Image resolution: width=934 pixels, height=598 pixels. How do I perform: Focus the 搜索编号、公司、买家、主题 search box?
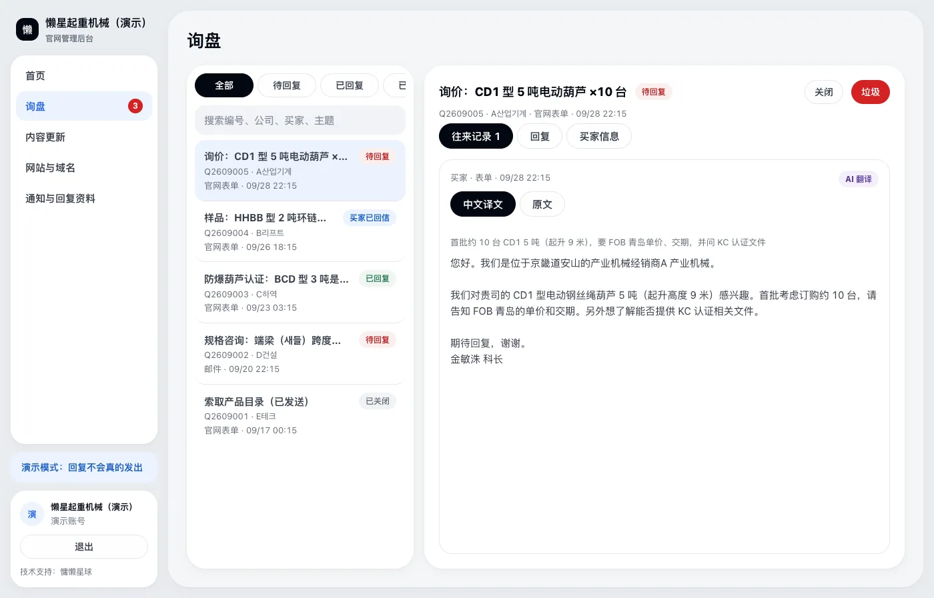pos(300,121)
